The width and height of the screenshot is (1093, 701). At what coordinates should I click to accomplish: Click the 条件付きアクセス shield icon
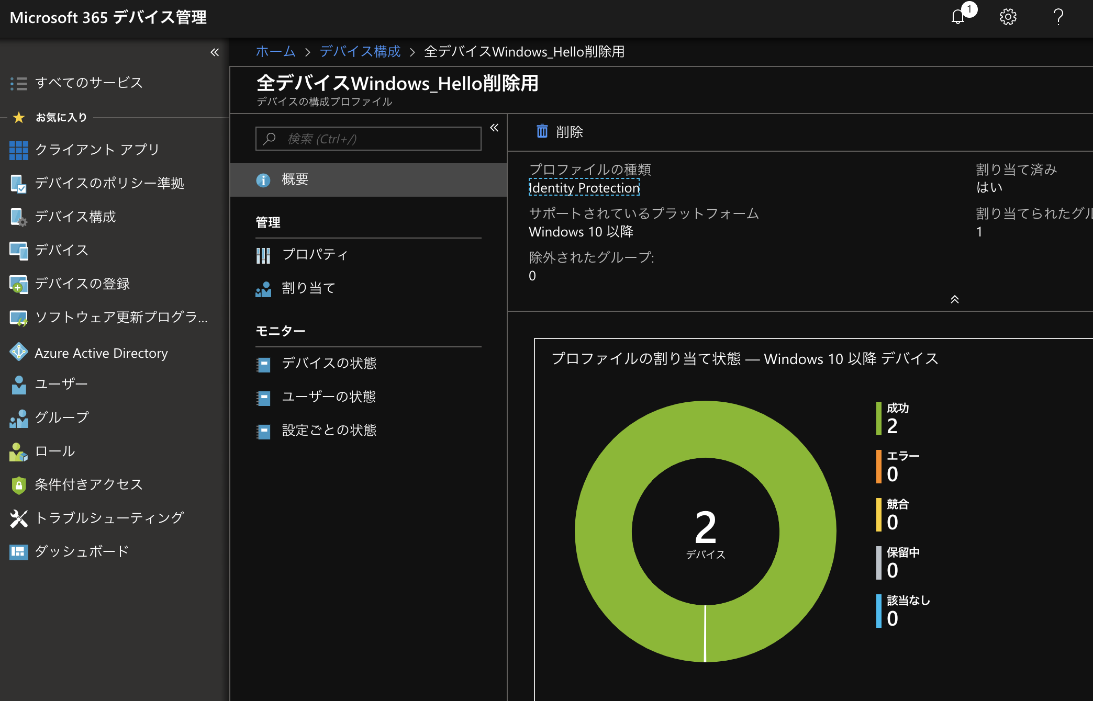pos(19,485)
